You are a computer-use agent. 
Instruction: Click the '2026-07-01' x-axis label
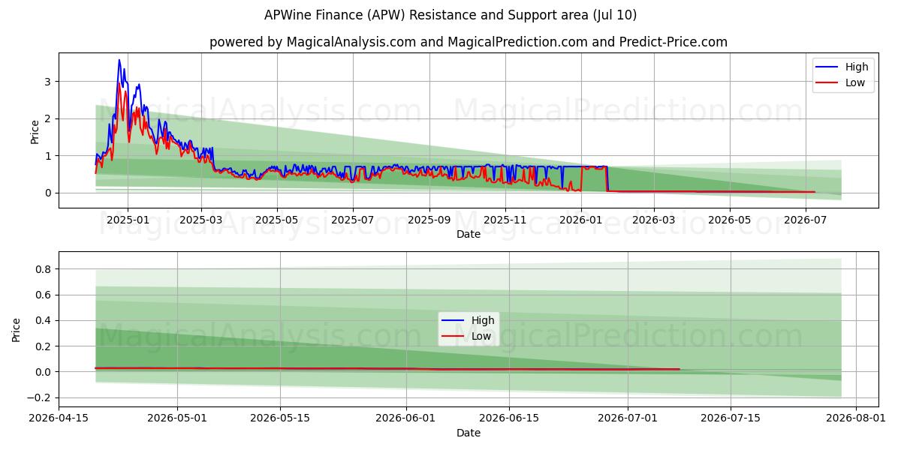(x=626, y=418)
